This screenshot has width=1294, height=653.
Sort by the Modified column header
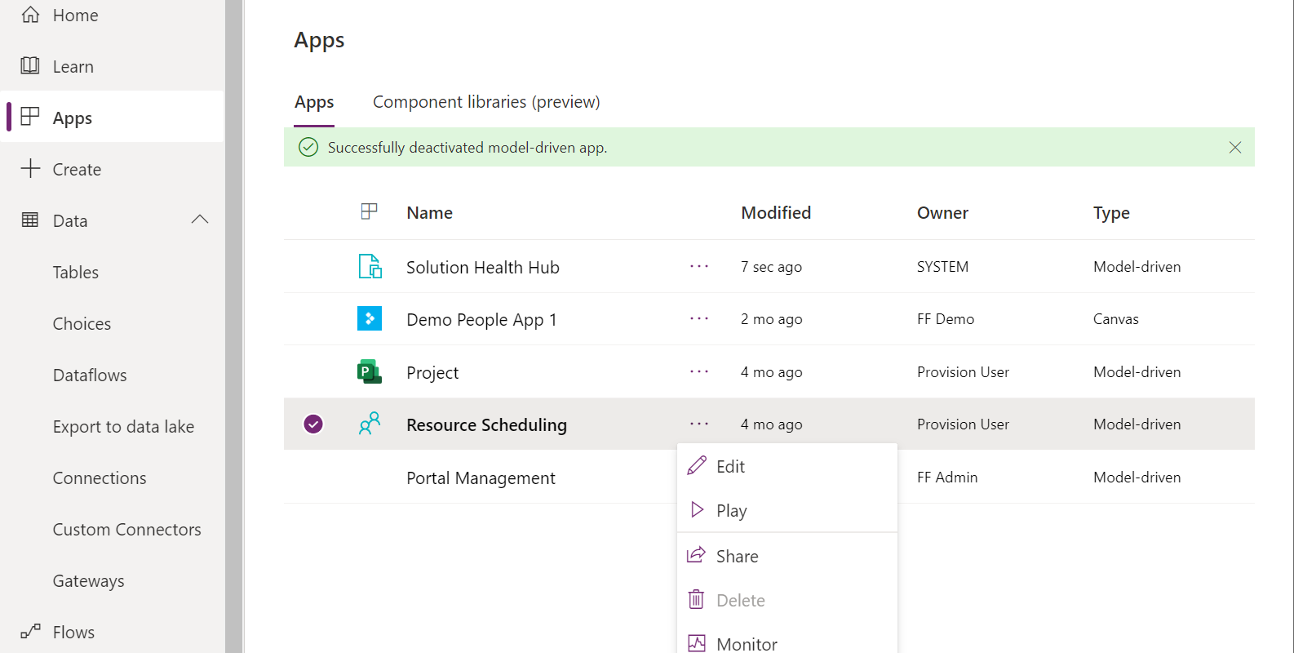pyautogui.click(x=776, y=212)
